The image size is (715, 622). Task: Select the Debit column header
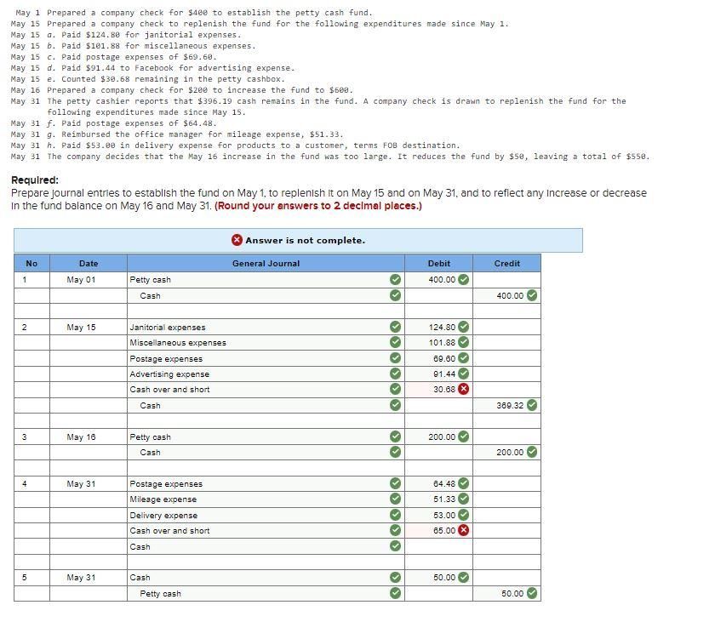point(439,264)
